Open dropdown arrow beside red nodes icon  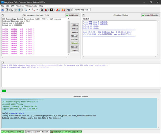(x=37, y=10)
